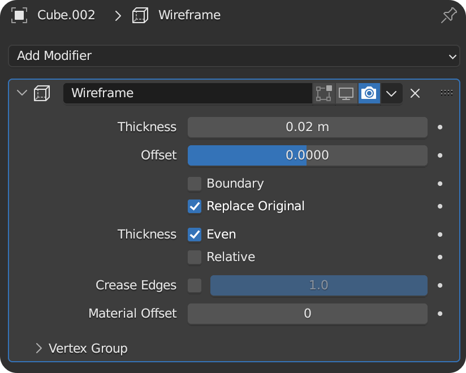Edit the Wireframe modifier name field
Screen dimensions: 466x373
188,93
